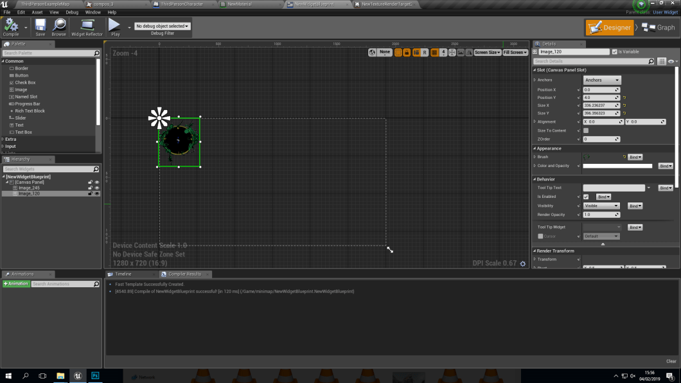Screen dimensions: 681x383
Task: Reset Size Y to default
Action: pos(624,113)
